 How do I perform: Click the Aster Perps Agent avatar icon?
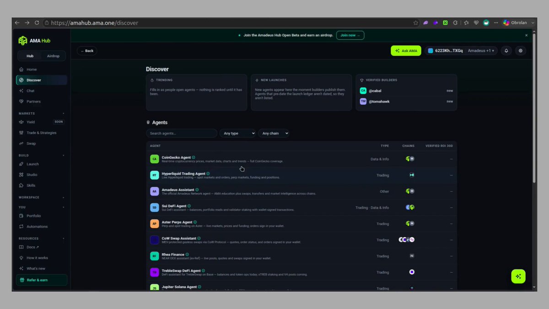coord(155,224)
